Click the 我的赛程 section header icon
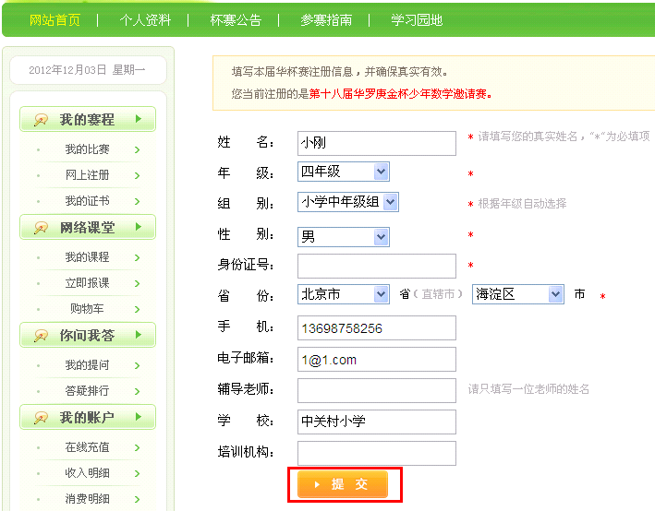The height and width of the screenshot is (511, 655). (41, 120)
